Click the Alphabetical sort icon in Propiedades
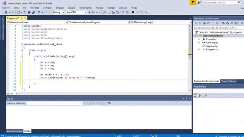Image resolution: width=244 pixels, height=137 pixels. click(200, 96)
